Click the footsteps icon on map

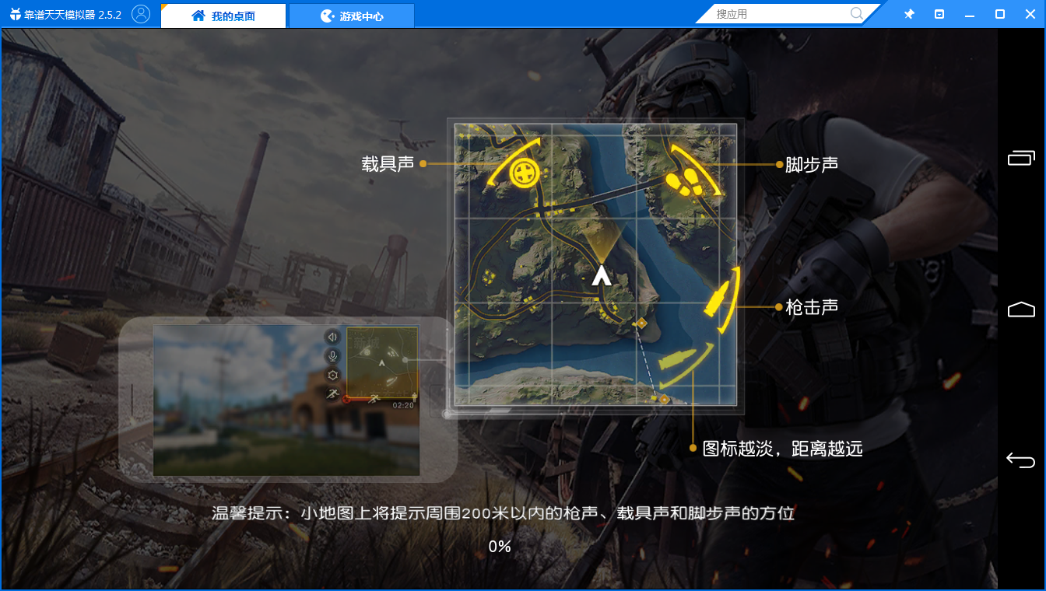coord(685,183)
